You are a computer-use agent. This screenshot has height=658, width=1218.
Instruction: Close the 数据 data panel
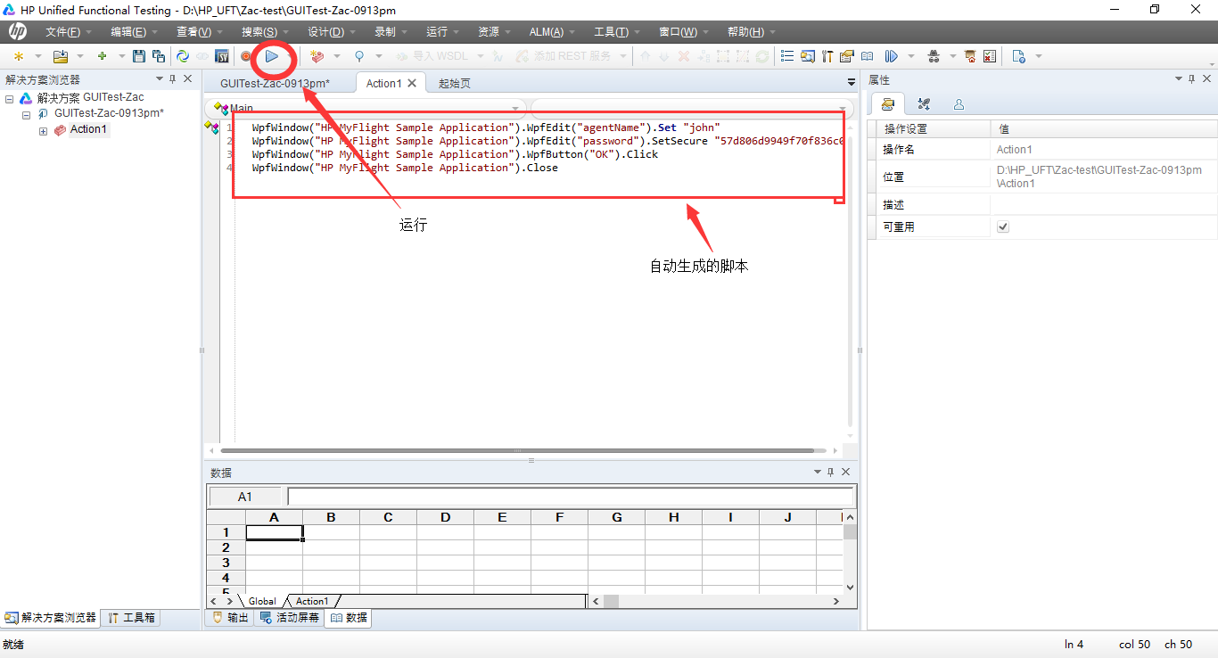click(846, 473)
